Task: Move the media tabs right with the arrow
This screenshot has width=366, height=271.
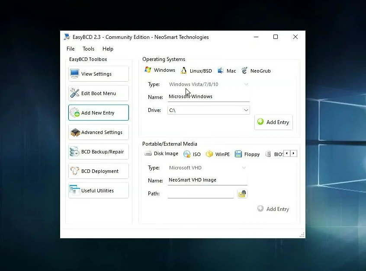Action: pos(294,153)
